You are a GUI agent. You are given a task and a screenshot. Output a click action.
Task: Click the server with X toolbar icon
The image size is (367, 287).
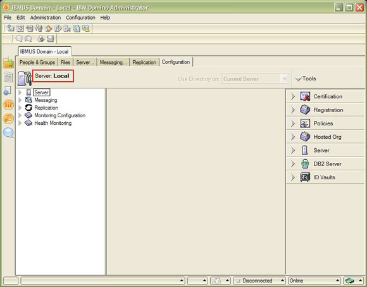click(67, 29)
